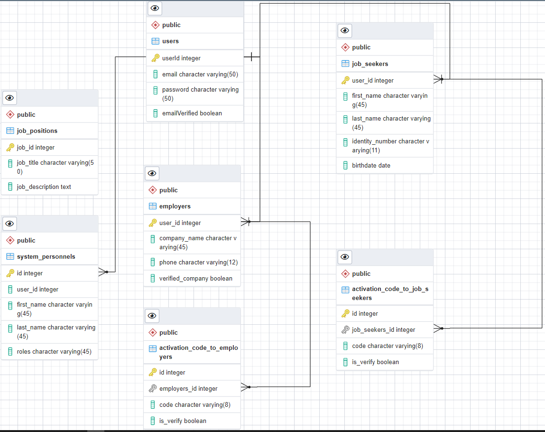Hide the activation_code_to_job_seekers table via eye icon

coord(345,257)
